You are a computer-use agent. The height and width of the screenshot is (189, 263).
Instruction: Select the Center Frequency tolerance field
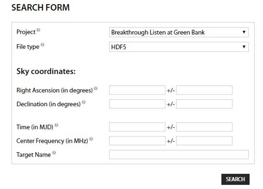tap(204, 141)
